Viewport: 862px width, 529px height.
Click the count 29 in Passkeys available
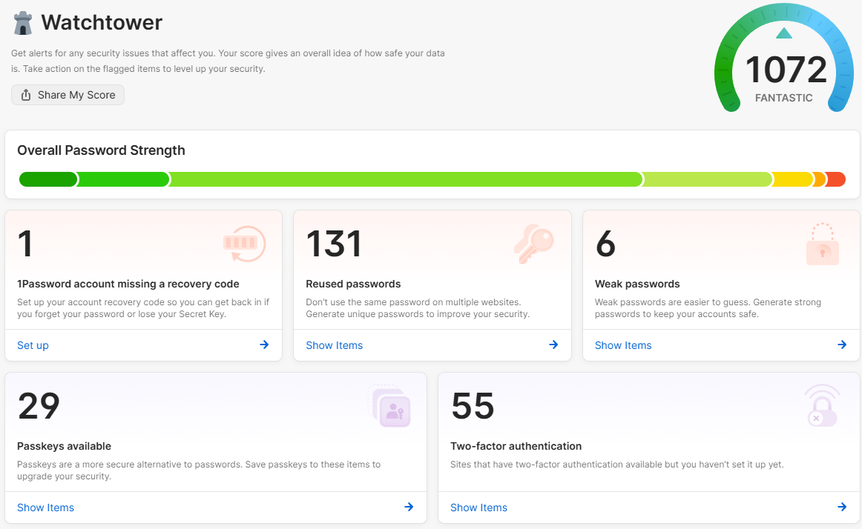(39, 406)
